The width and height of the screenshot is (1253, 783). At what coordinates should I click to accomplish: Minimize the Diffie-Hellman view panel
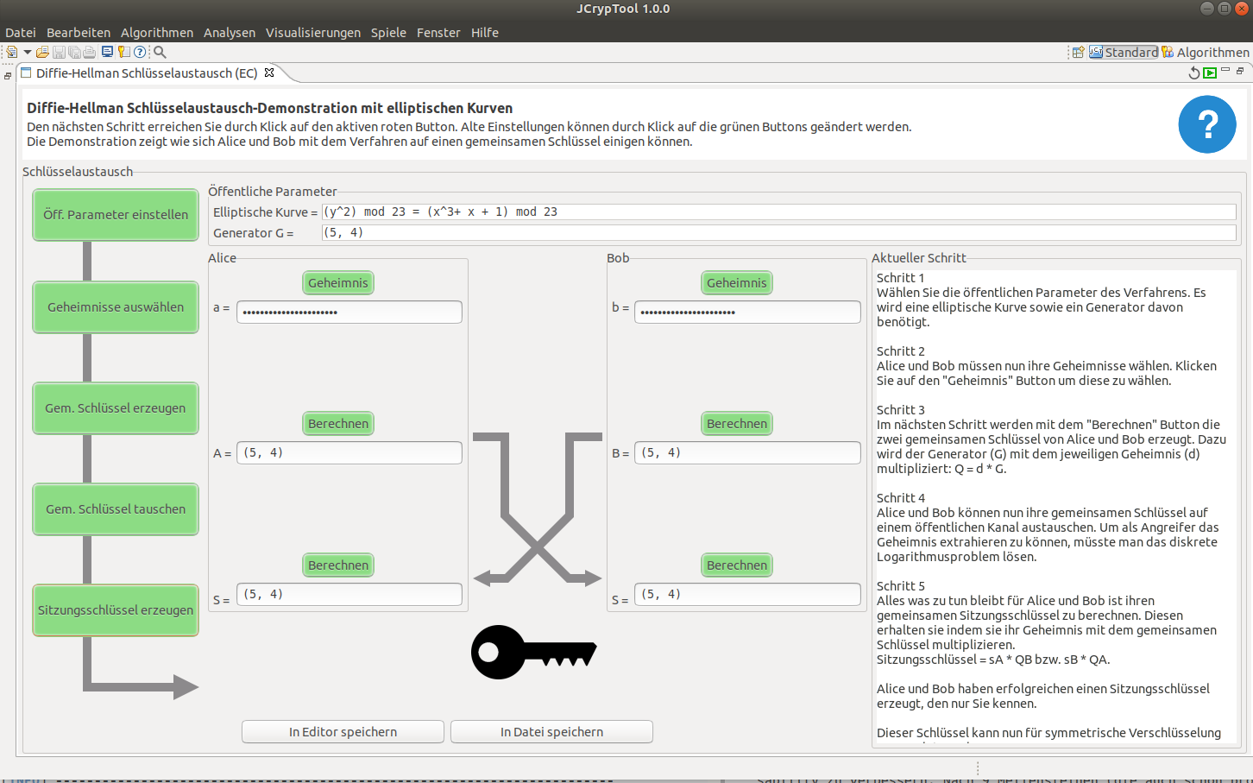(x=1225, y=69)
